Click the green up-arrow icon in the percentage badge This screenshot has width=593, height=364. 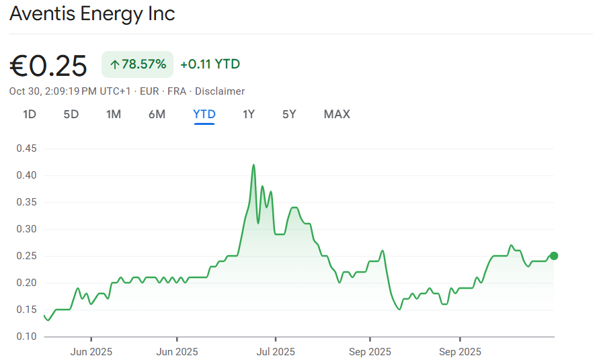click(115, 64)
